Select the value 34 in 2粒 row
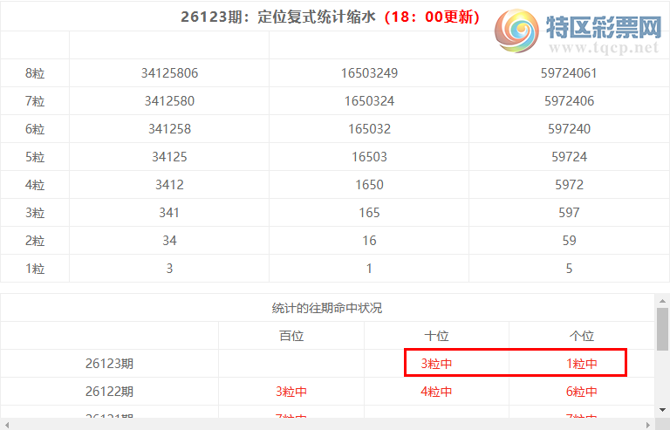The image size is (670, 430). click(x=169, y=241)
